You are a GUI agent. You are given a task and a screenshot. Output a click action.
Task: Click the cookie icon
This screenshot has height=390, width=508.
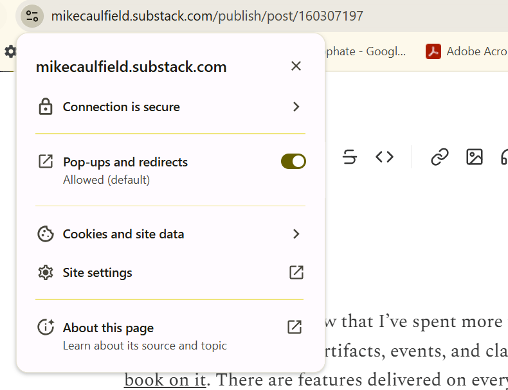pos(46,234)
